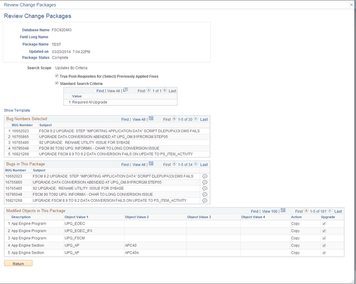Click Find in Bugs in This Package
This screenshot has width=356, height=284.
coord(125,165)
